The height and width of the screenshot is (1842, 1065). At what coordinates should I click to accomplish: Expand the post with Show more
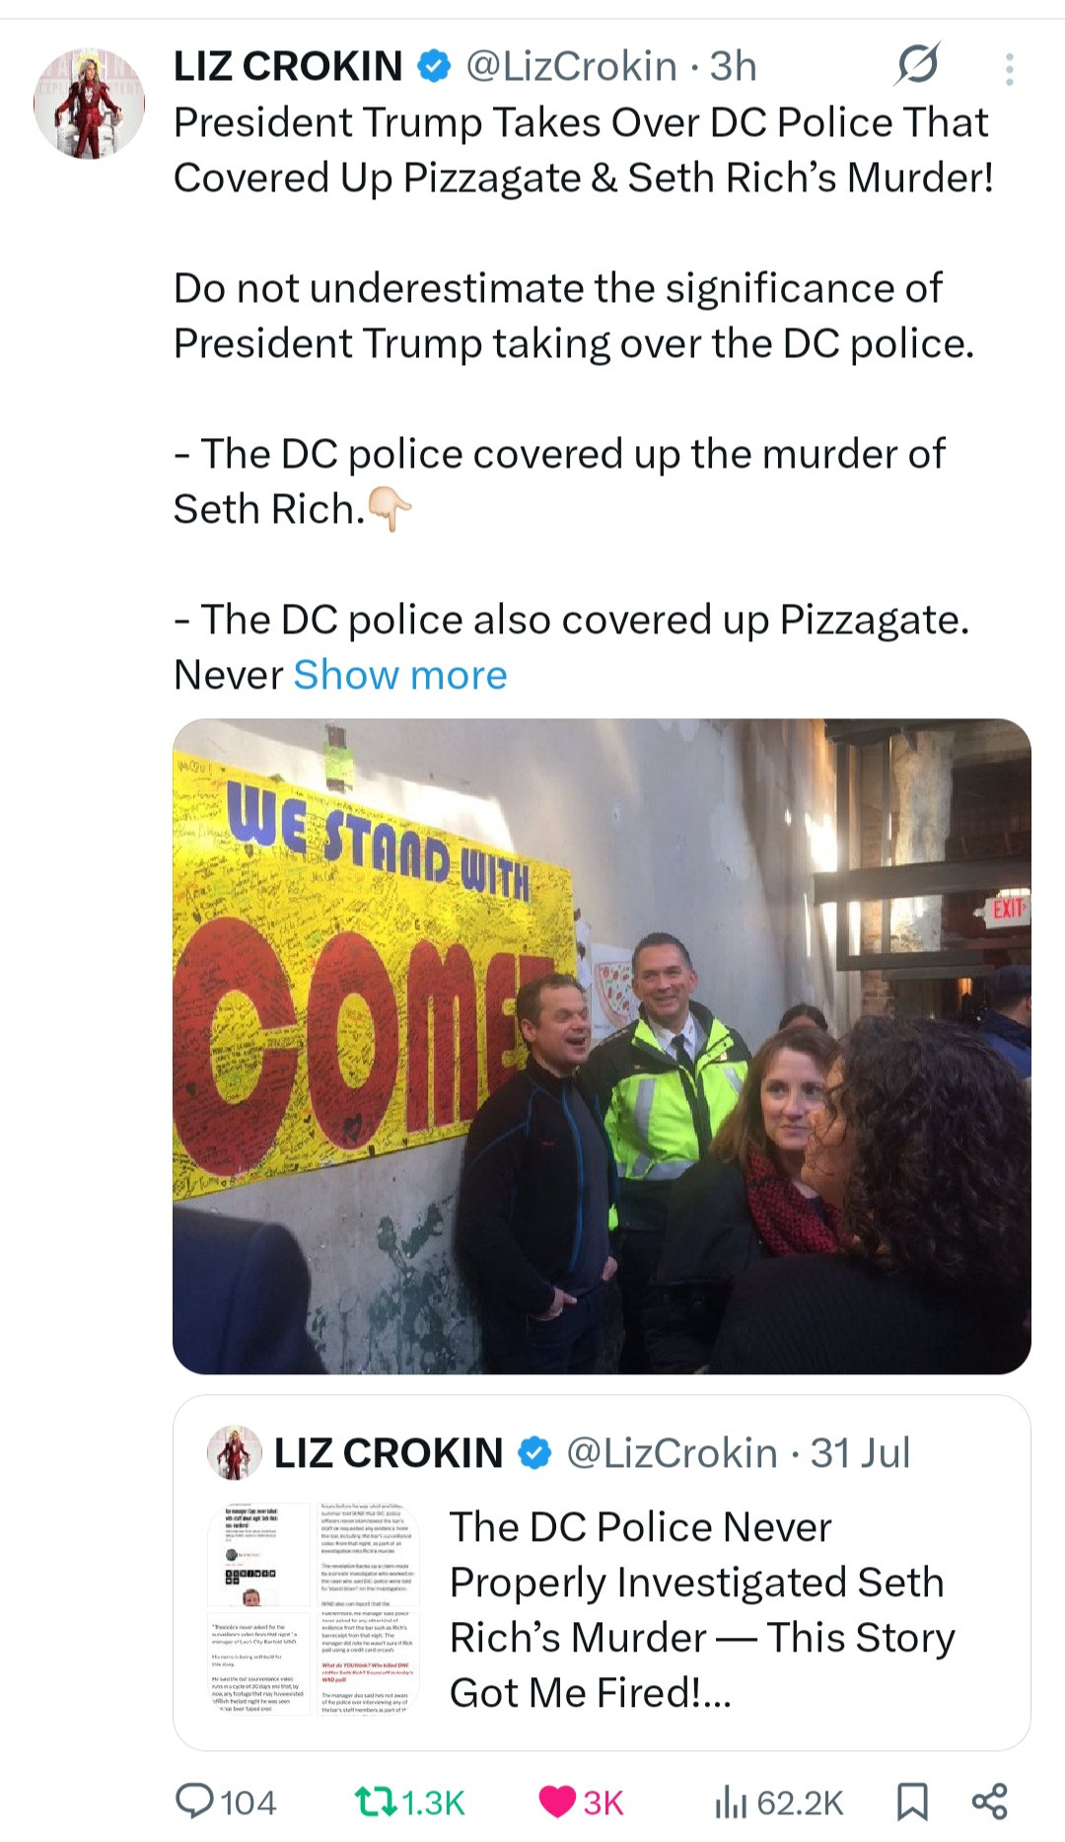point(400,675)
